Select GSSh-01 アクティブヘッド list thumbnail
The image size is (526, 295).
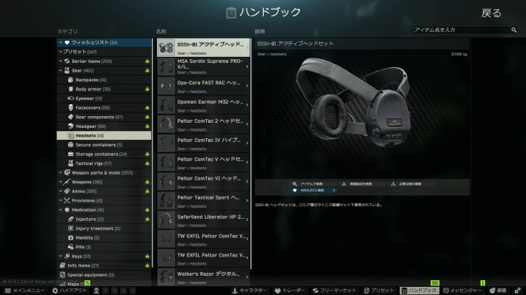pyautogui.click(x=166, y=47)
